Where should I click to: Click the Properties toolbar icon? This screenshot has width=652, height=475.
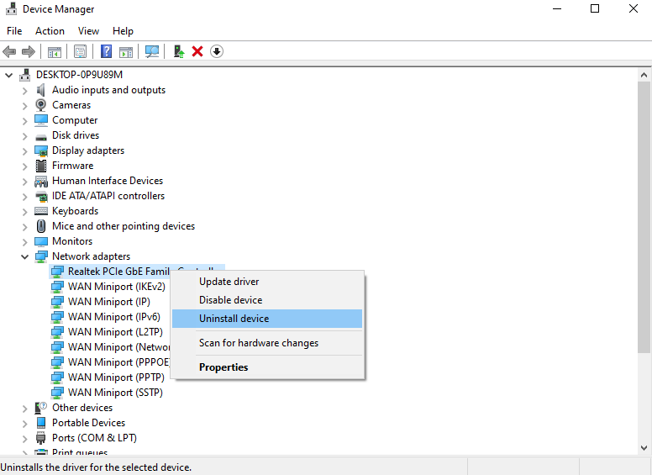click(x=80, y=51)
